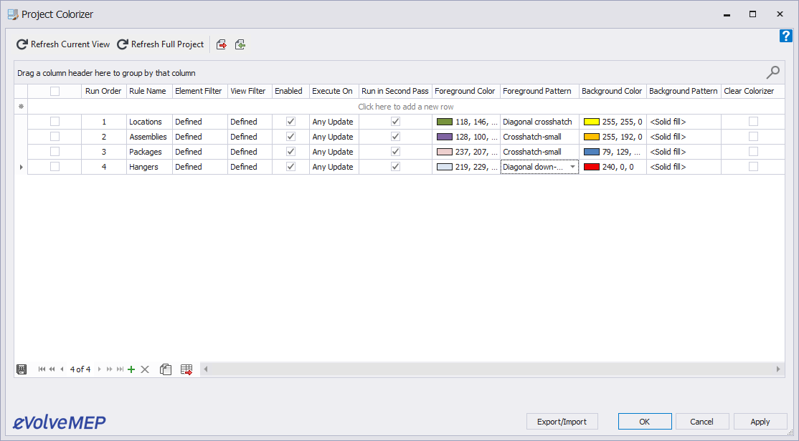Screen dimensions: 799x441
Task: Confirm with the OK button
Action: [x=645, y=421]
